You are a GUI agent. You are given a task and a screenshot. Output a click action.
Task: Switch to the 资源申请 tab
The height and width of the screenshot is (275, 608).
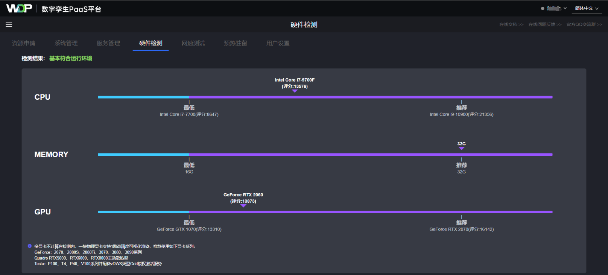[x=24, y=43]
